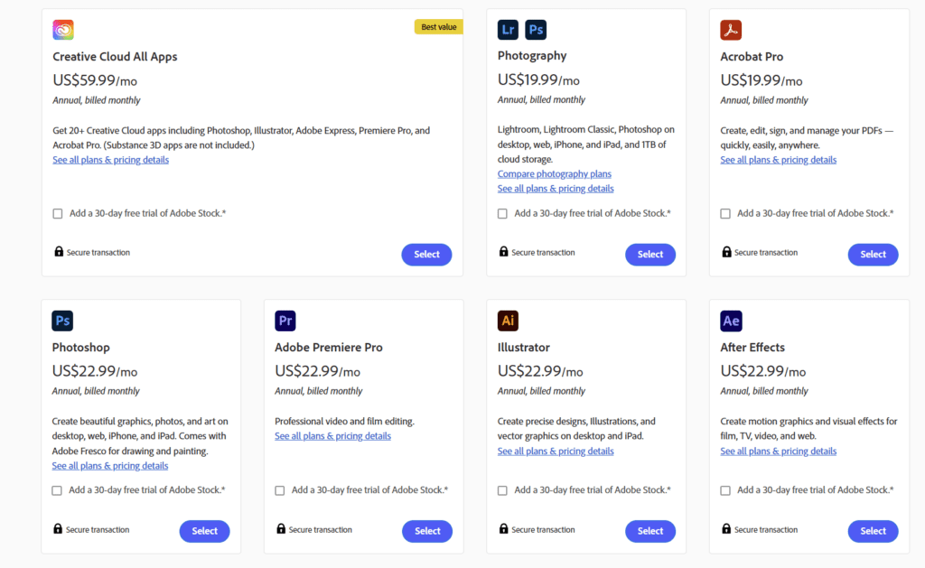Click the lock icon in Creative Cloud All Apps card
925x568 pixels.
[59, 251]
